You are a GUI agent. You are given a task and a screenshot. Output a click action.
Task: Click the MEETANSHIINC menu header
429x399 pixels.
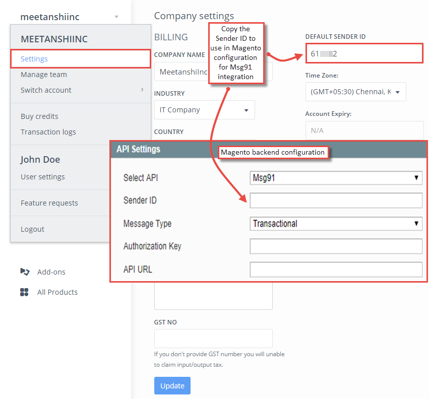[x=54, y=39]
